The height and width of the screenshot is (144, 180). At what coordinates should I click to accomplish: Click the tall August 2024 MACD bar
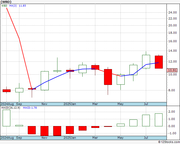click(6, 118)
